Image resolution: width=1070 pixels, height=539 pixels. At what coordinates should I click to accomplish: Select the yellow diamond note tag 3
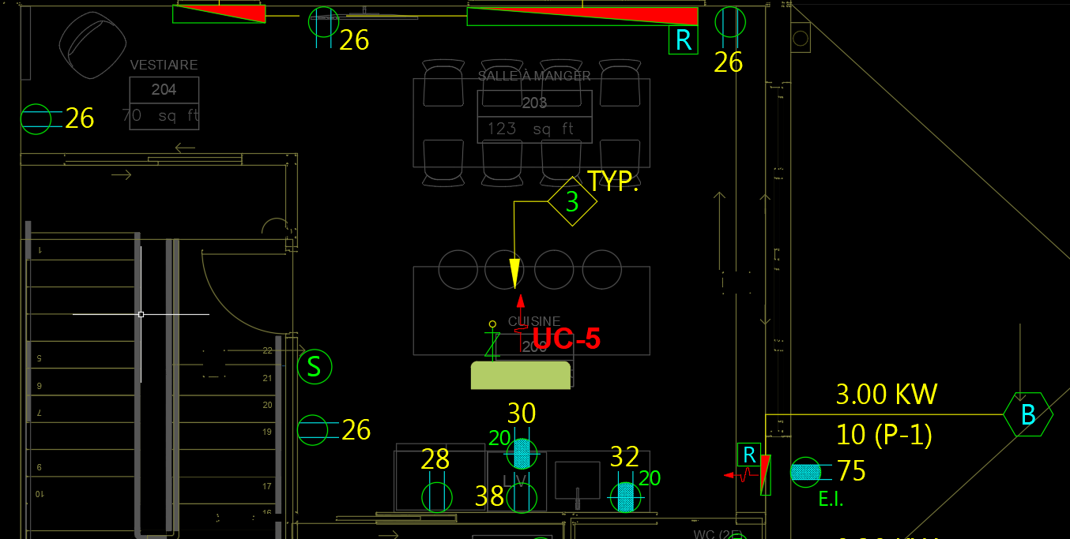click(572, 202)
